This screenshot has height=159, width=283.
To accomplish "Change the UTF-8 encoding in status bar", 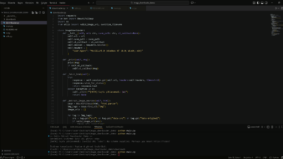I will coord(258,158).
